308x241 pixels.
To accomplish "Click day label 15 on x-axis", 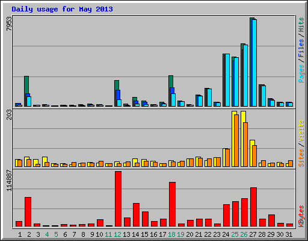I will click(144, 234).
